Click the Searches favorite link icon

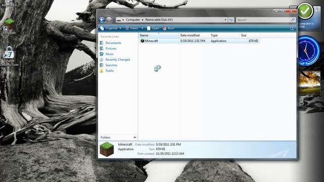pyautogui.click(x=101, y=65)
